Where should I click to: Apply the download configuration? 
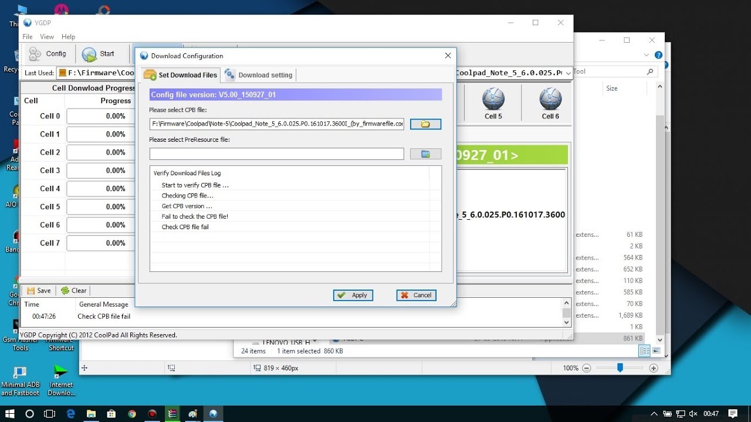point(353,295)
